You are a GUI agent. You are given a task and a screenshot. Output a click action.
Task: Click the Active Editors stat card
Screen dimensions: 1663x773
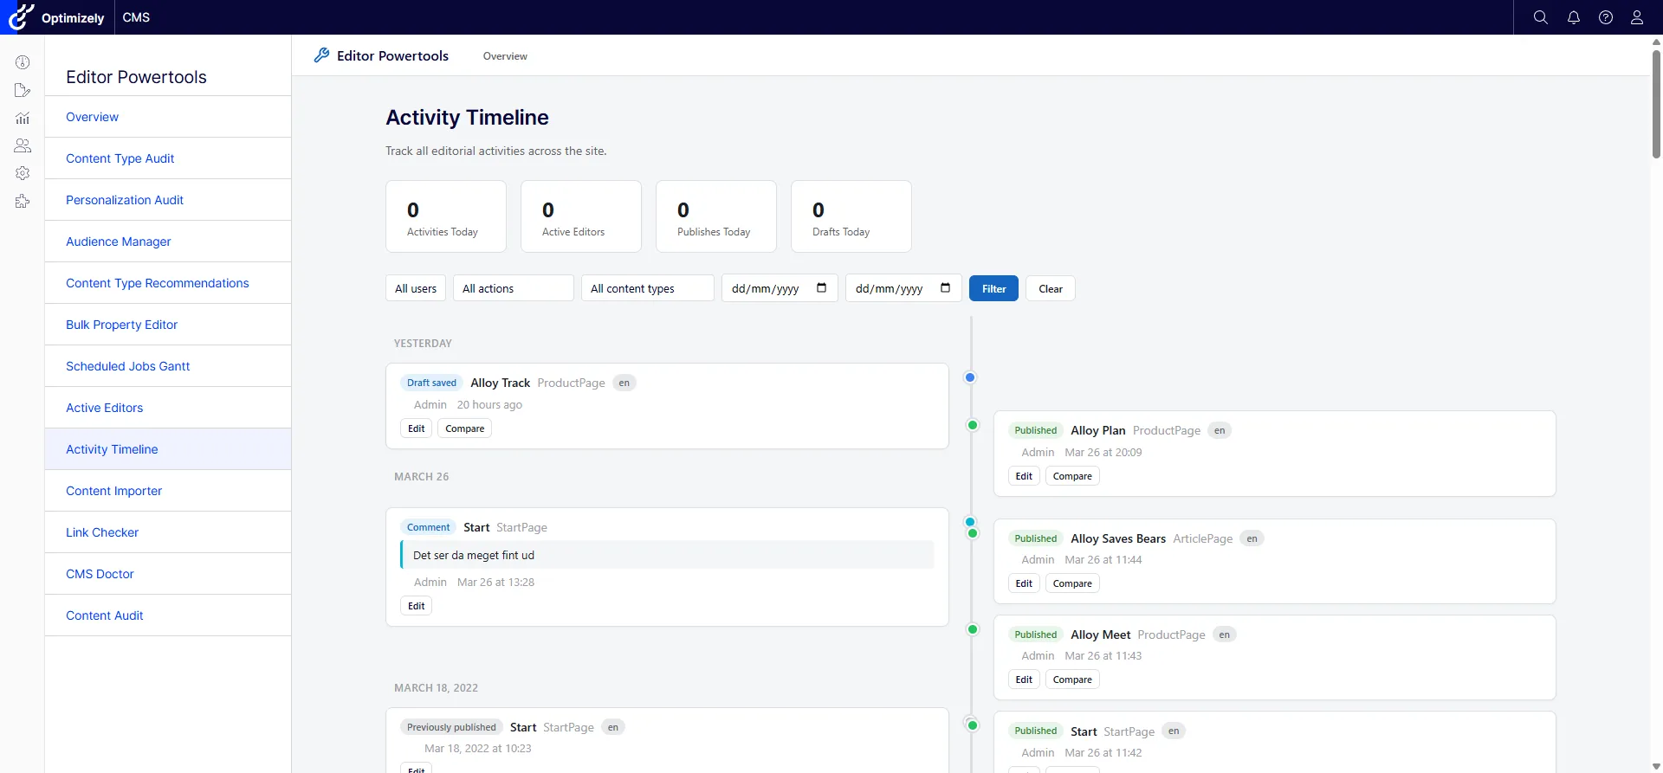(581, 216)
